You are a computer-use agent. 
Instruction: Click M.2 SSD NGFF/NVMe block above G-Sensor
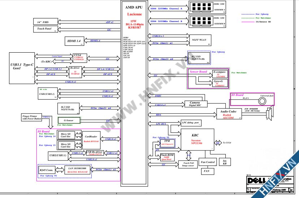[x=69, y=109]
